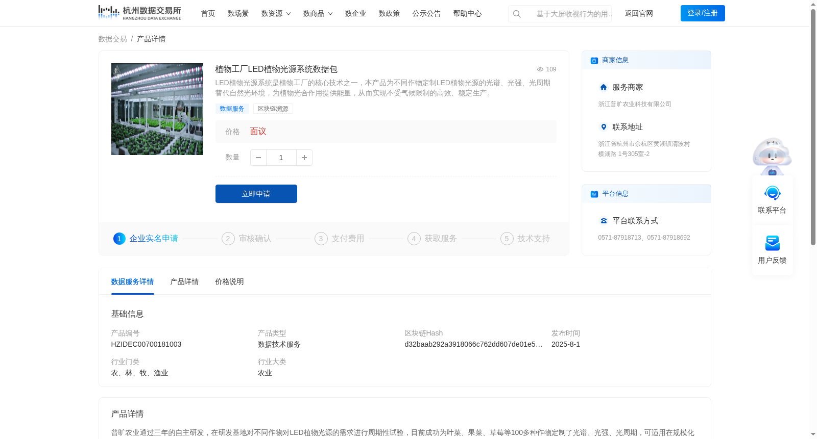Click the 区块链溯源 tag

[273, 109]
